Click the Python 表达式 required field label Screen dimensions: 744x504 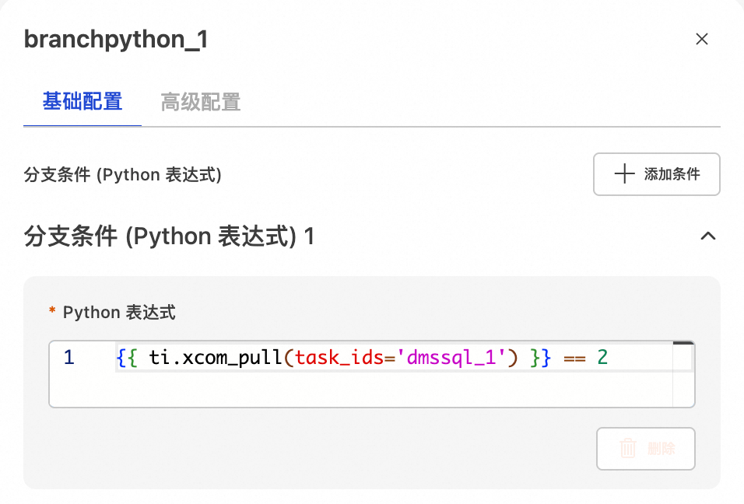point(119,313)
